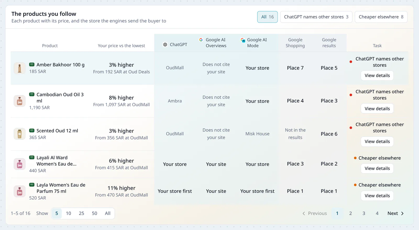Go to page 1
The image size is (419, 230).
[x=337, y=214]
